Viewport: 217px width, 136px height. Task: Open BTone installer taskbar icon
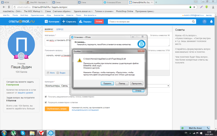[51, 133]
